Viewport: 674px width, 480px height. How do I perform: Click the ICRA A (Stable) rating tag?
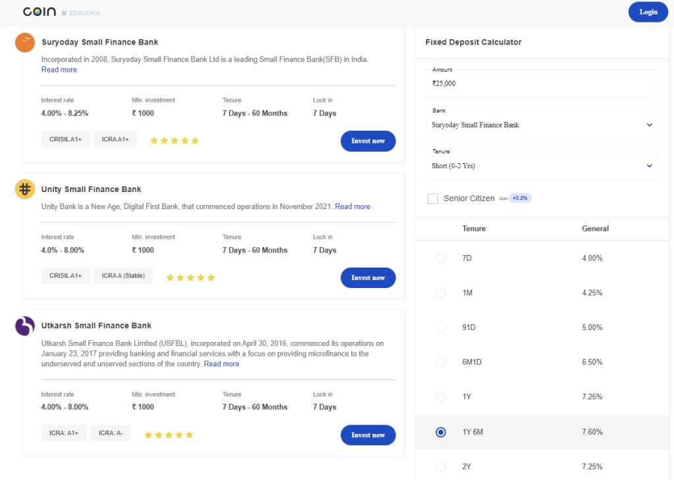pyautogui.click(x=123, y=276)
